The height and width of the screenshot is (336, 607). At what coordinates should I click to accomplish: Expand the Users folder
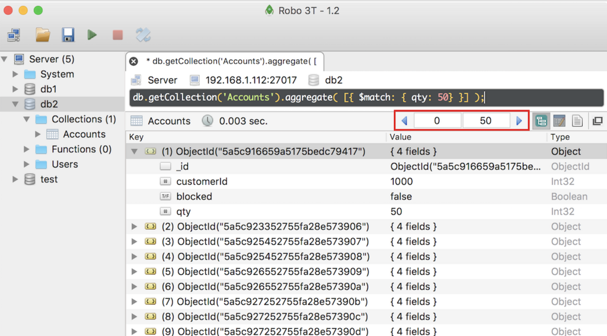click(x=26, y=164)
